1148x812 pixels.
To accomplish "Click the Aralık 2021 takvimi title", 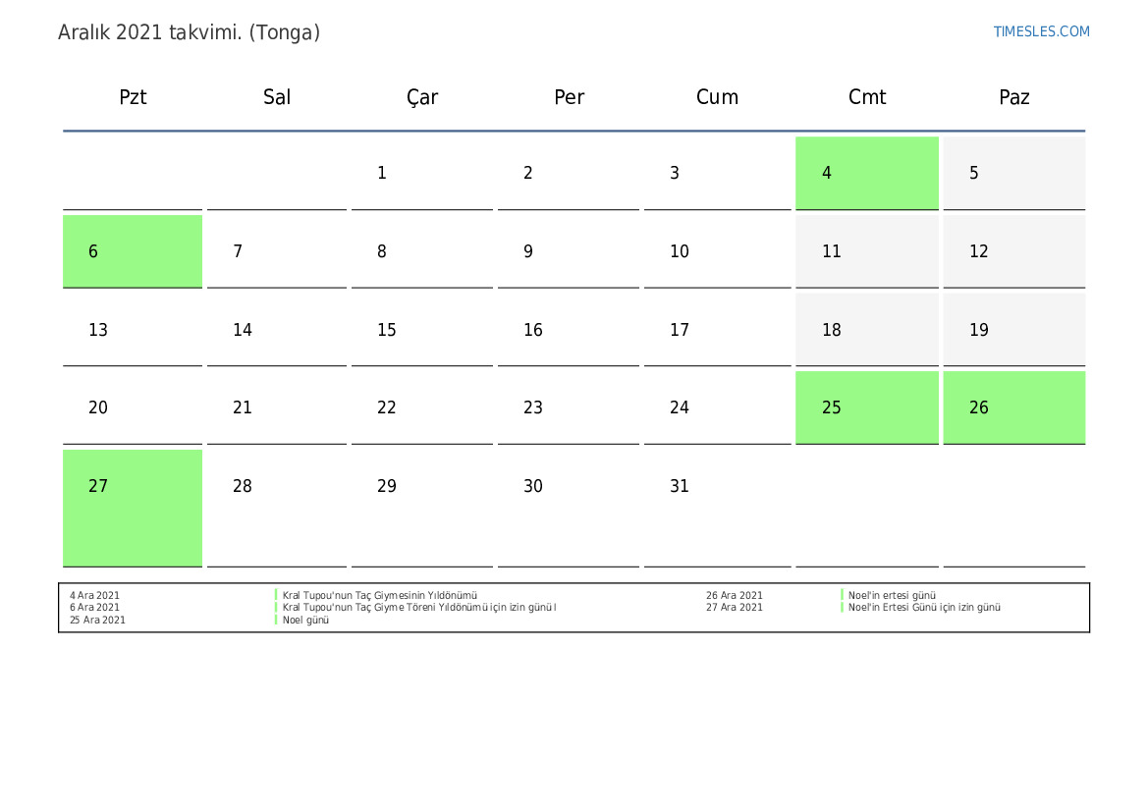I will (189, 32).
